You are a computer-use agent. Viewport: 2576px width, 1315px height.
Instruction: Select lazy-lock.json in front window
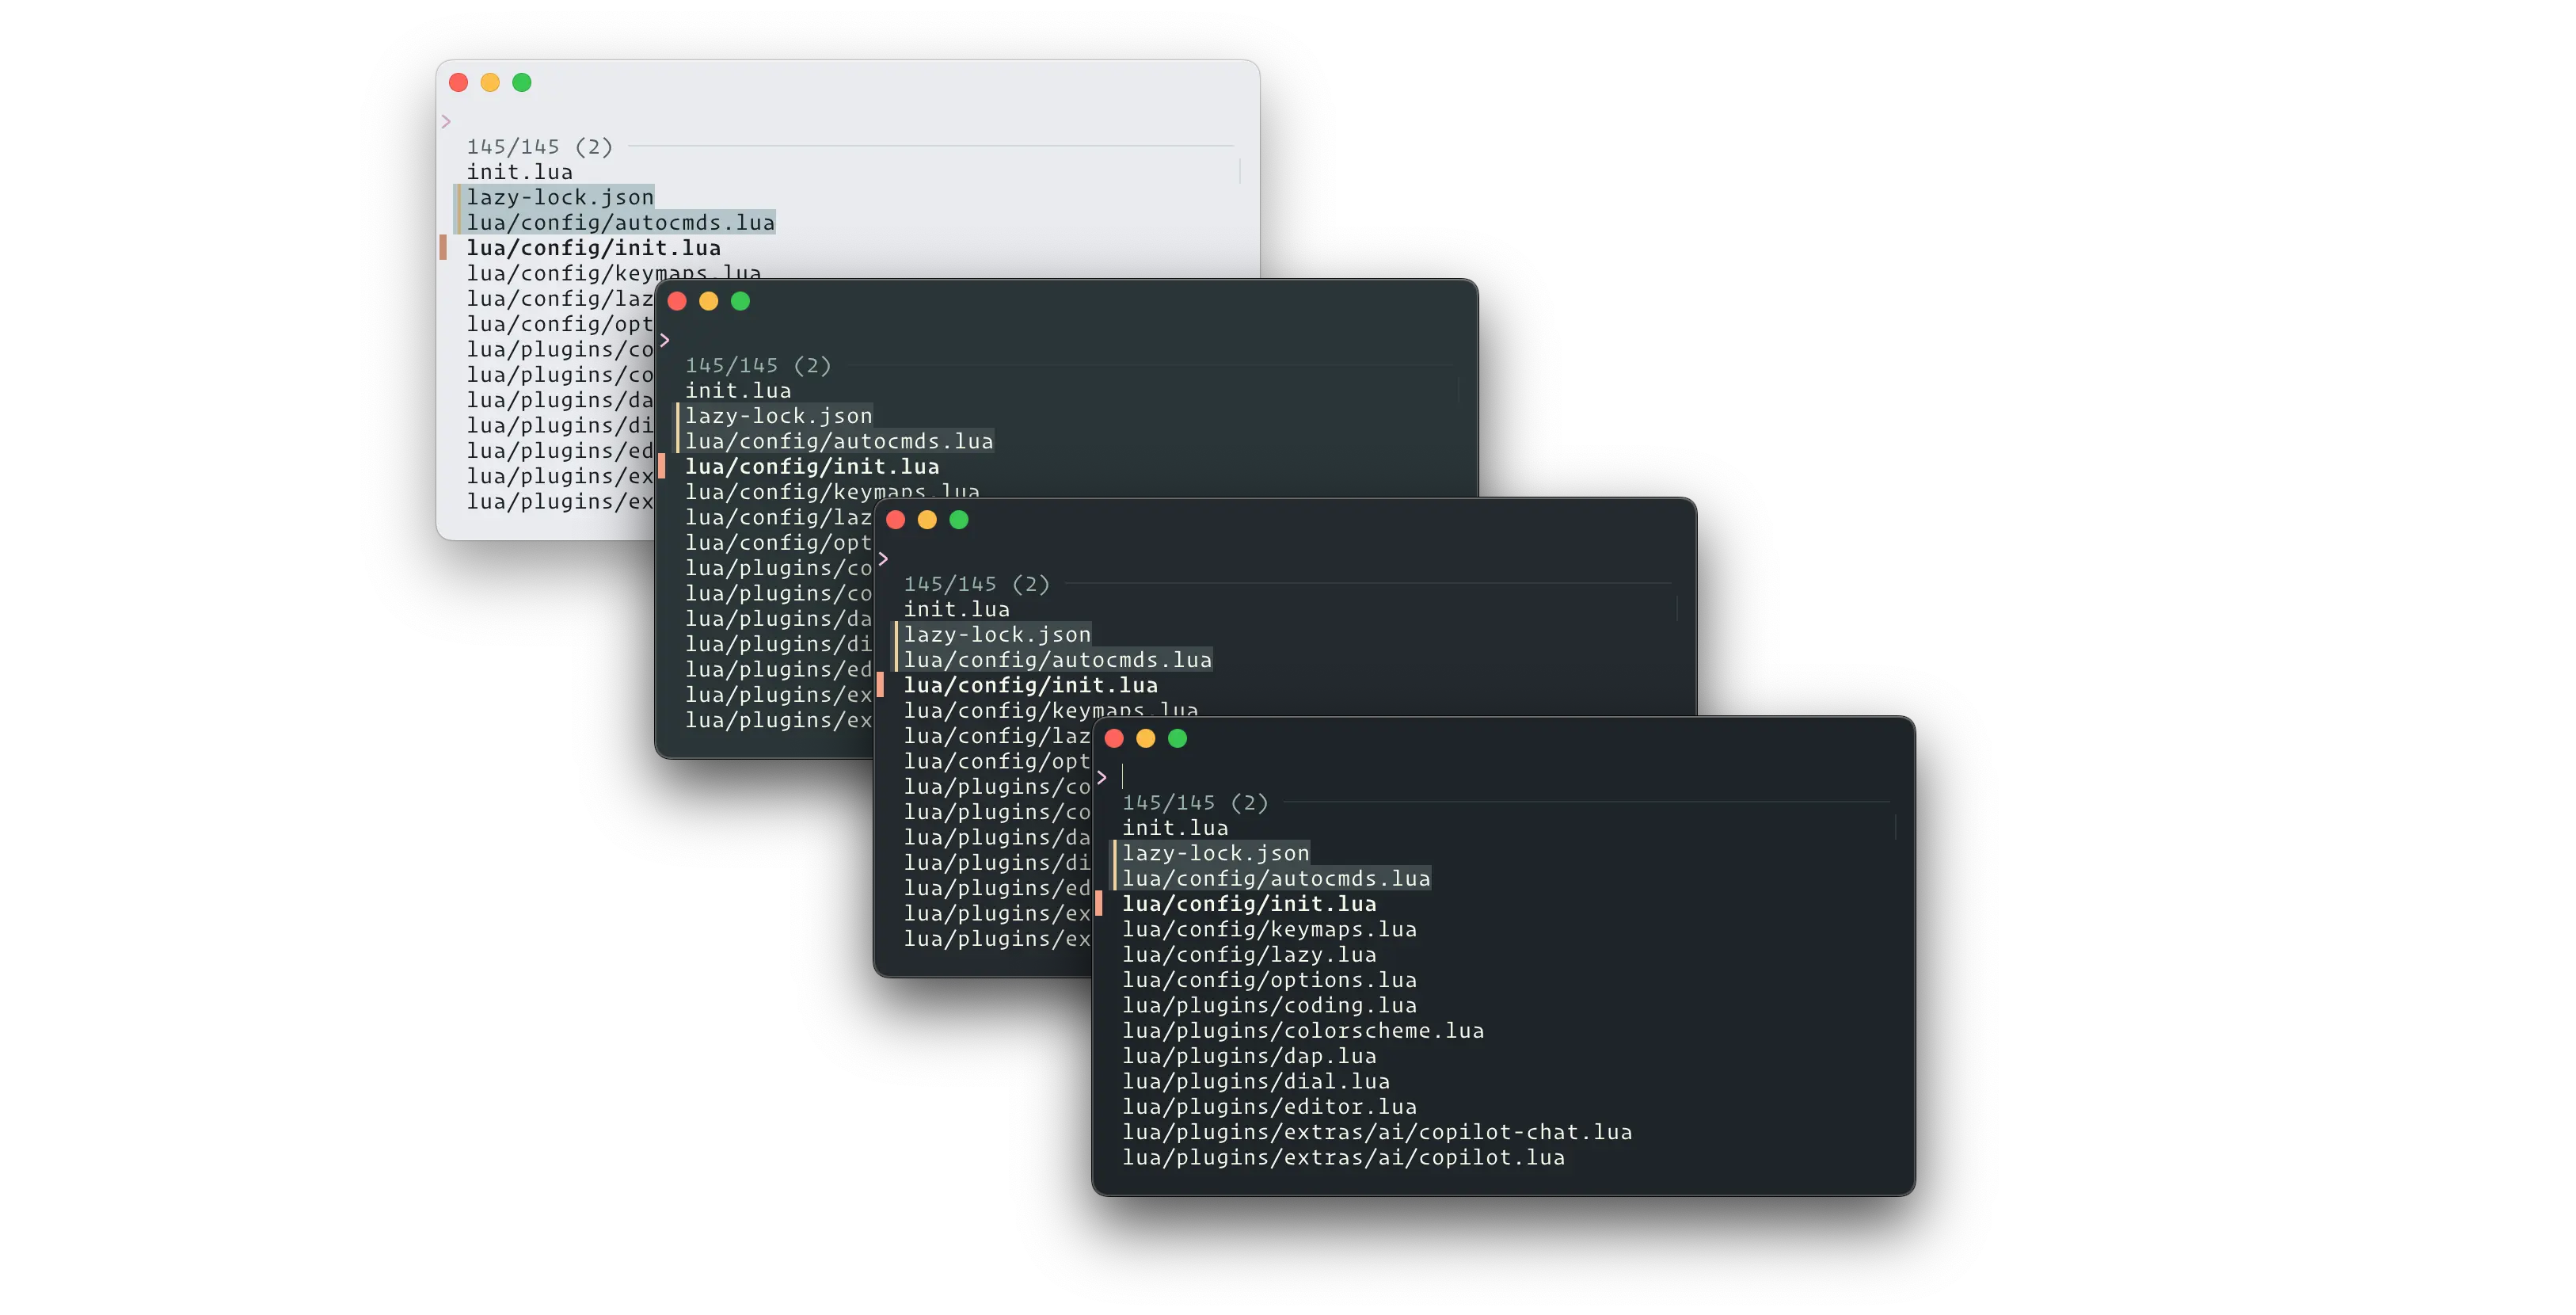pyautogui.click(x=1215, y=853)
